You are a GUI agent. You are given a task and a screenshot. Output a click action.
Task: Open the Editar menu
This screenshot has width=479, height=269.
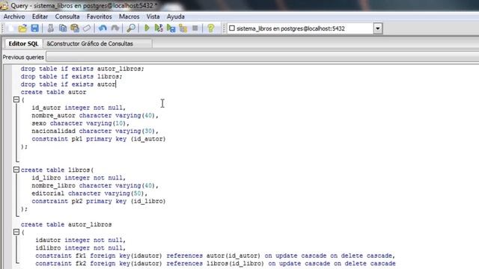(40, 16)
